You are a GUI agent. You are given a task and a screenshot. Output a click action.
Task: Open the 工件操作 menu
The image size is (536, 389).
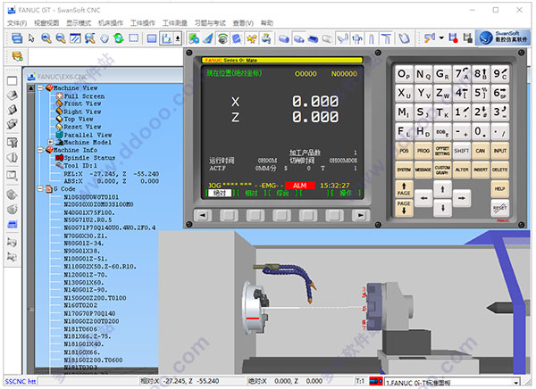[143, 23]
